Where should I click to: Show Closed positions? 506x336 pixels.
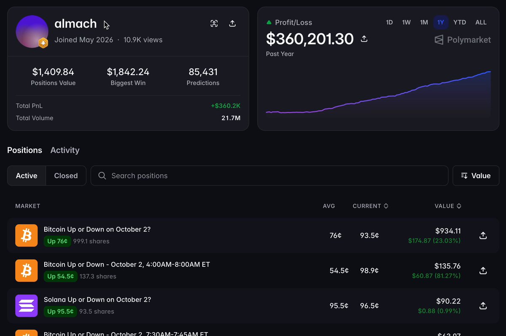click(x=66, y=176)
